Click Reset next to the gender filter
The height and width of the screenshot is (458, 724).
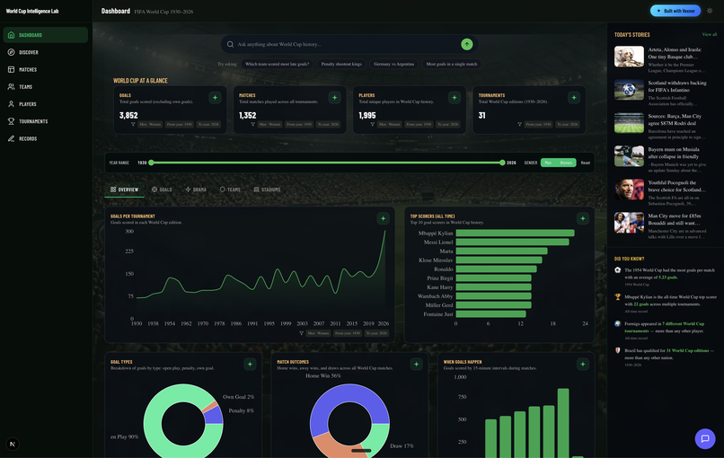click(x=586, y=163)
